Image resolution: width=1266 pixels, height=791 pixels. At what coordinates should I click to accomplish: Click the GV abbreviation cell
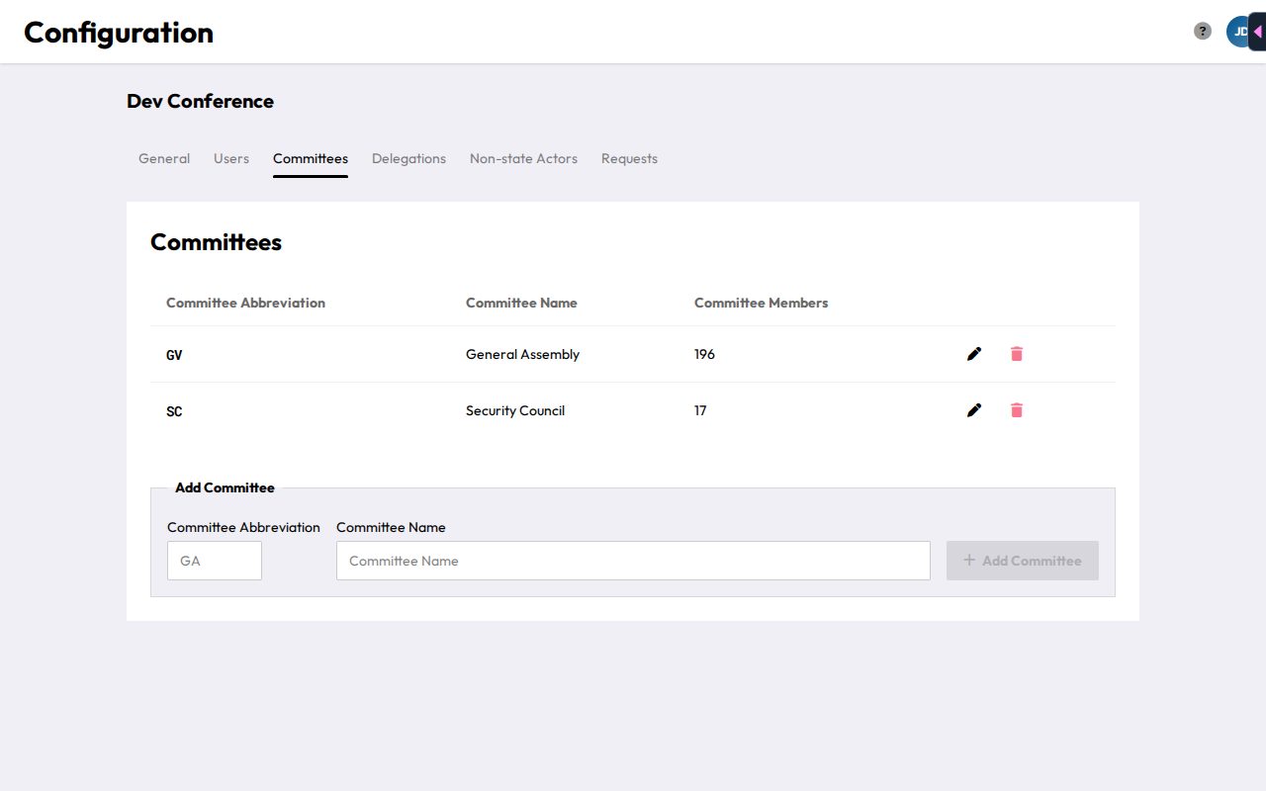pyautogui.click(x=174, y=355)
